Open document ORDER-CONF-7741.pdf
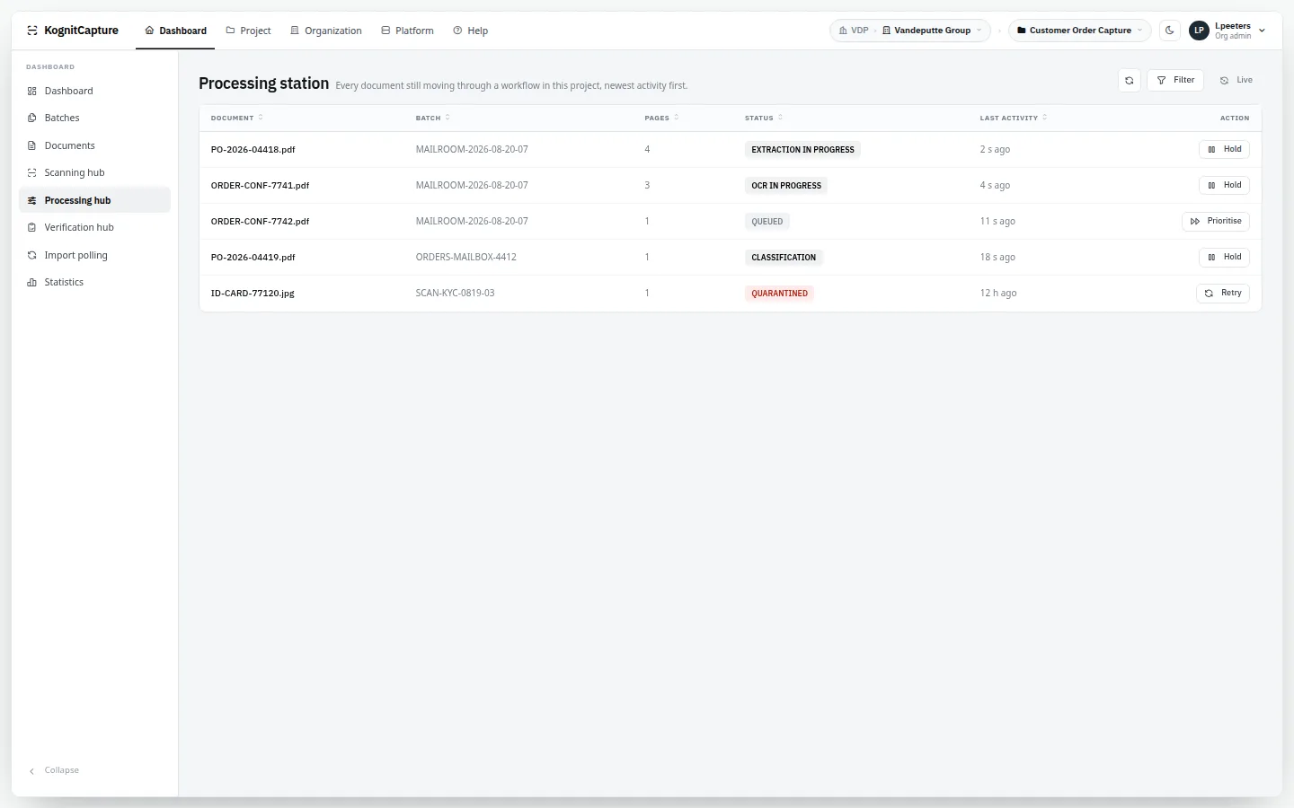Screen dimensions: 1294x808 point(260,186)
